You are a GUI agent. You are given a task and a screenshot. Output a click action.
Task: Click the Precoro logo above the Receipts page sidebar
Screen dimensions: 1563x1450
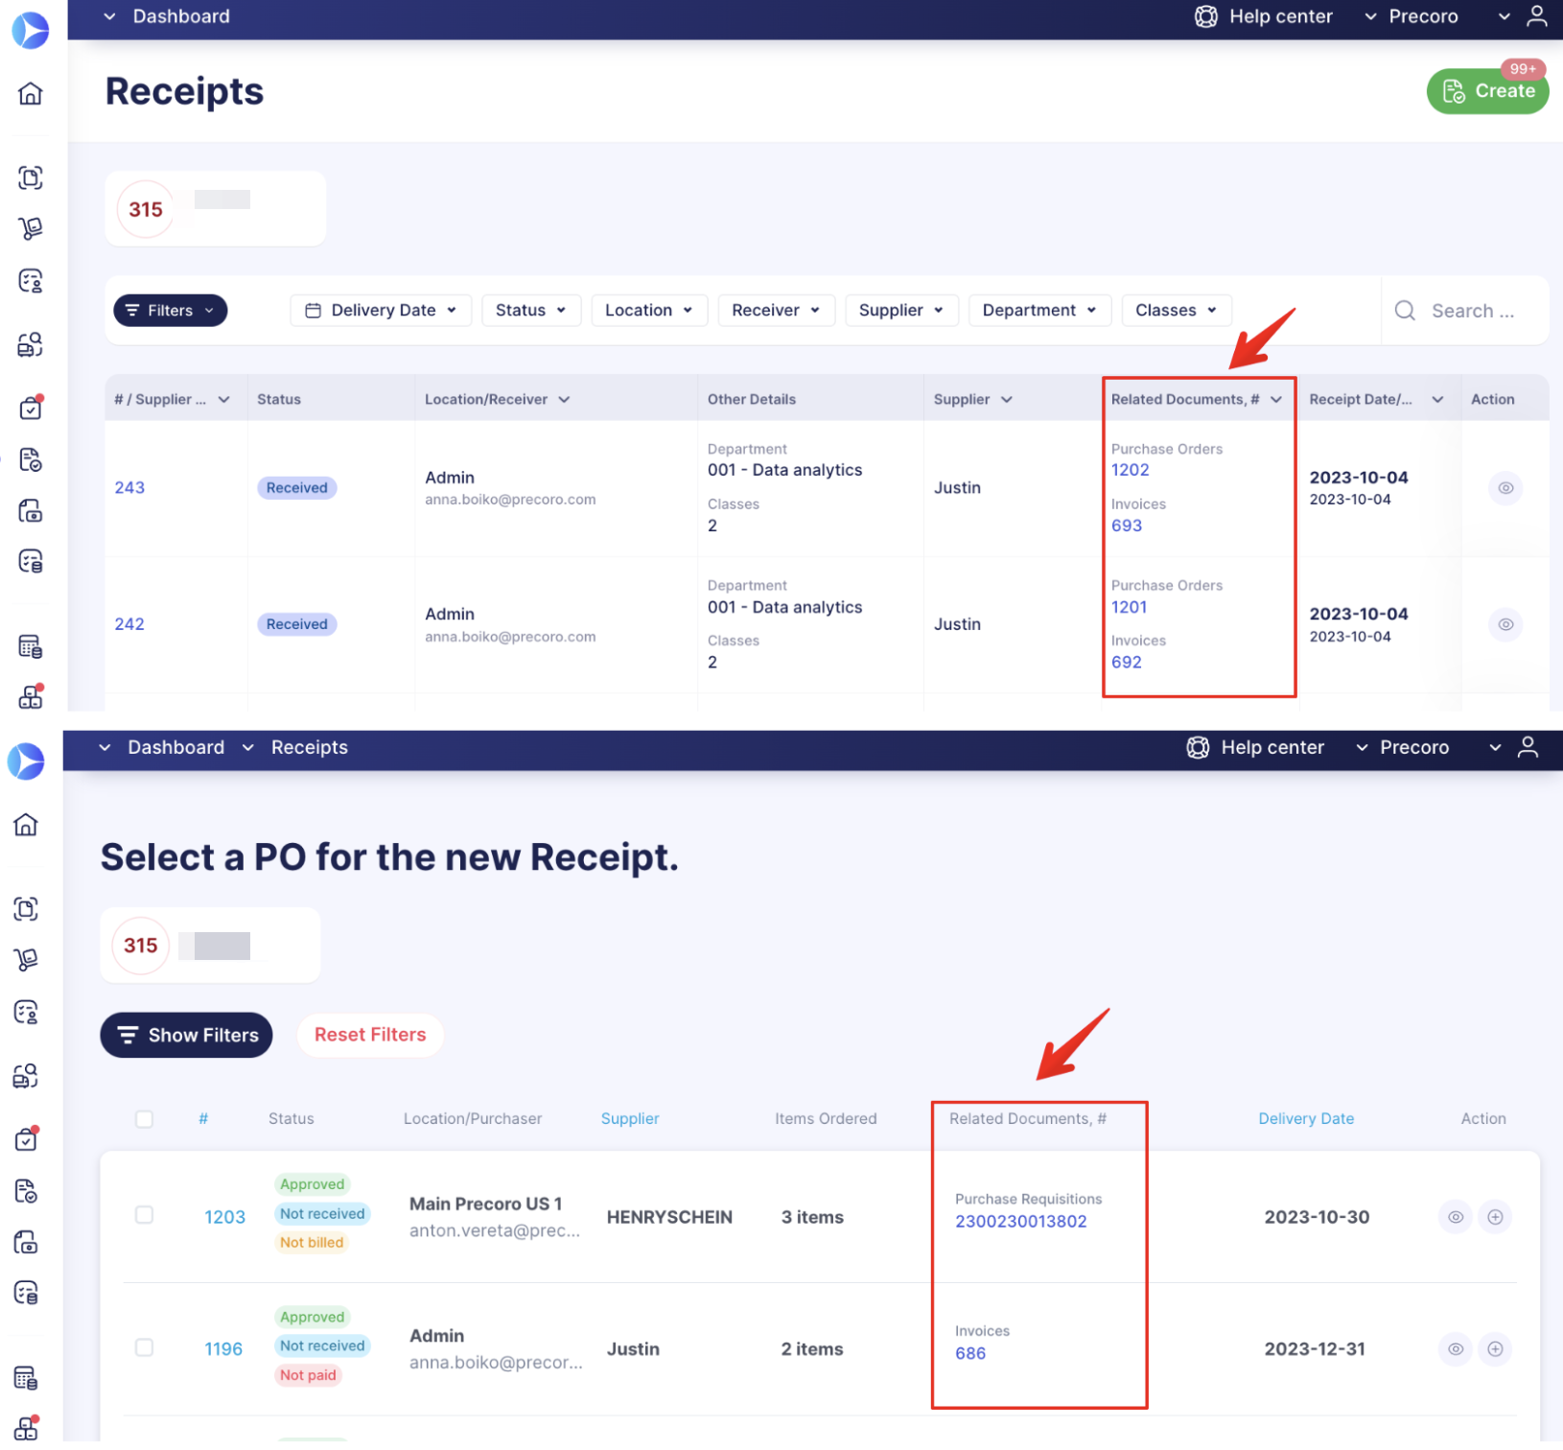pyautogui.click(x=30, y=31)
